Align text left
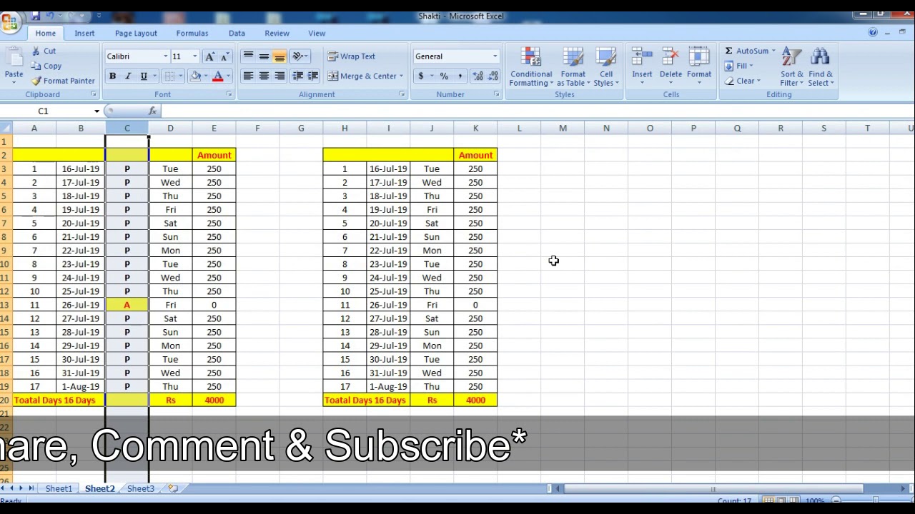Image resolution: width=915 pixels, height=514 pixels. tap(248, 76)
